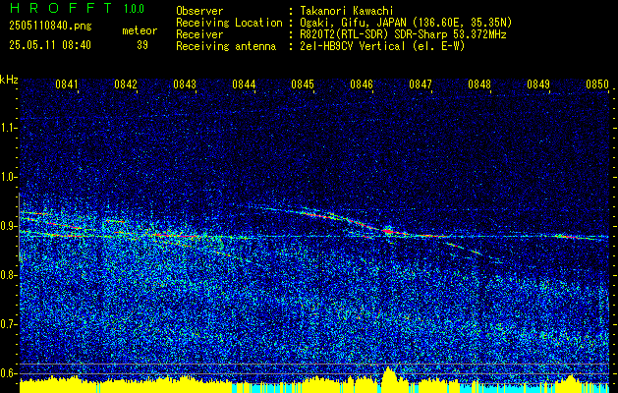The height and width of the screenshot is (393, 618).
Task: Click the meteor count 39
Action: point(142,45)
